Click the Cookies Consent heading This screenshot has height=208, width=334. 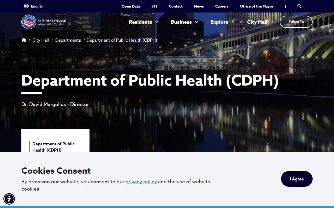56,171
